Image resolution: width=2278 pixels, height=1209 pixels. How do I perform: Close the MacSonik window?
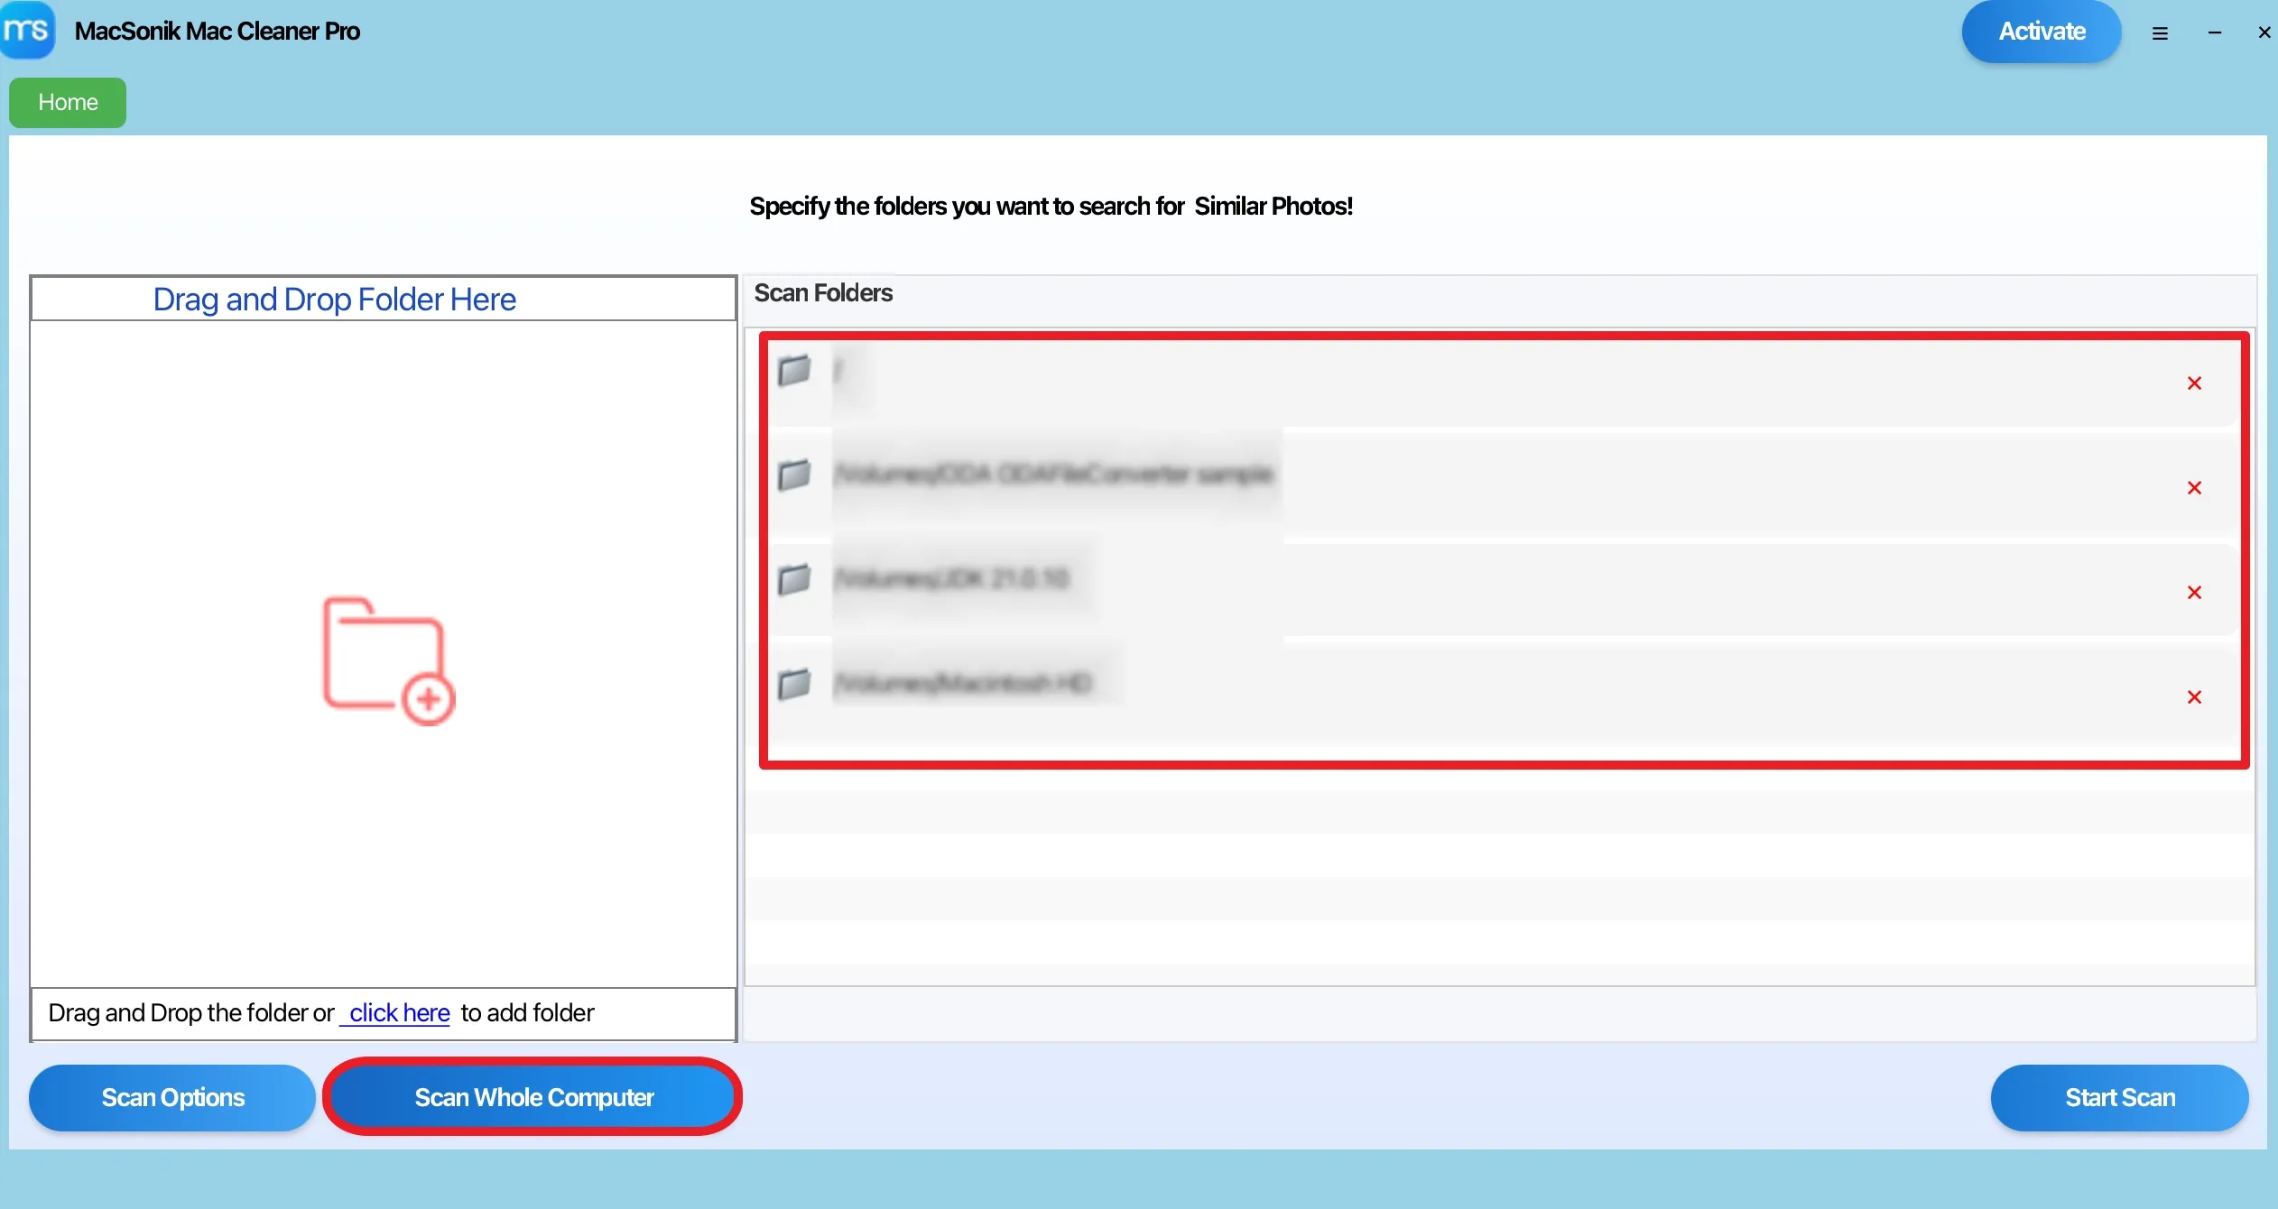[2264, 33]
